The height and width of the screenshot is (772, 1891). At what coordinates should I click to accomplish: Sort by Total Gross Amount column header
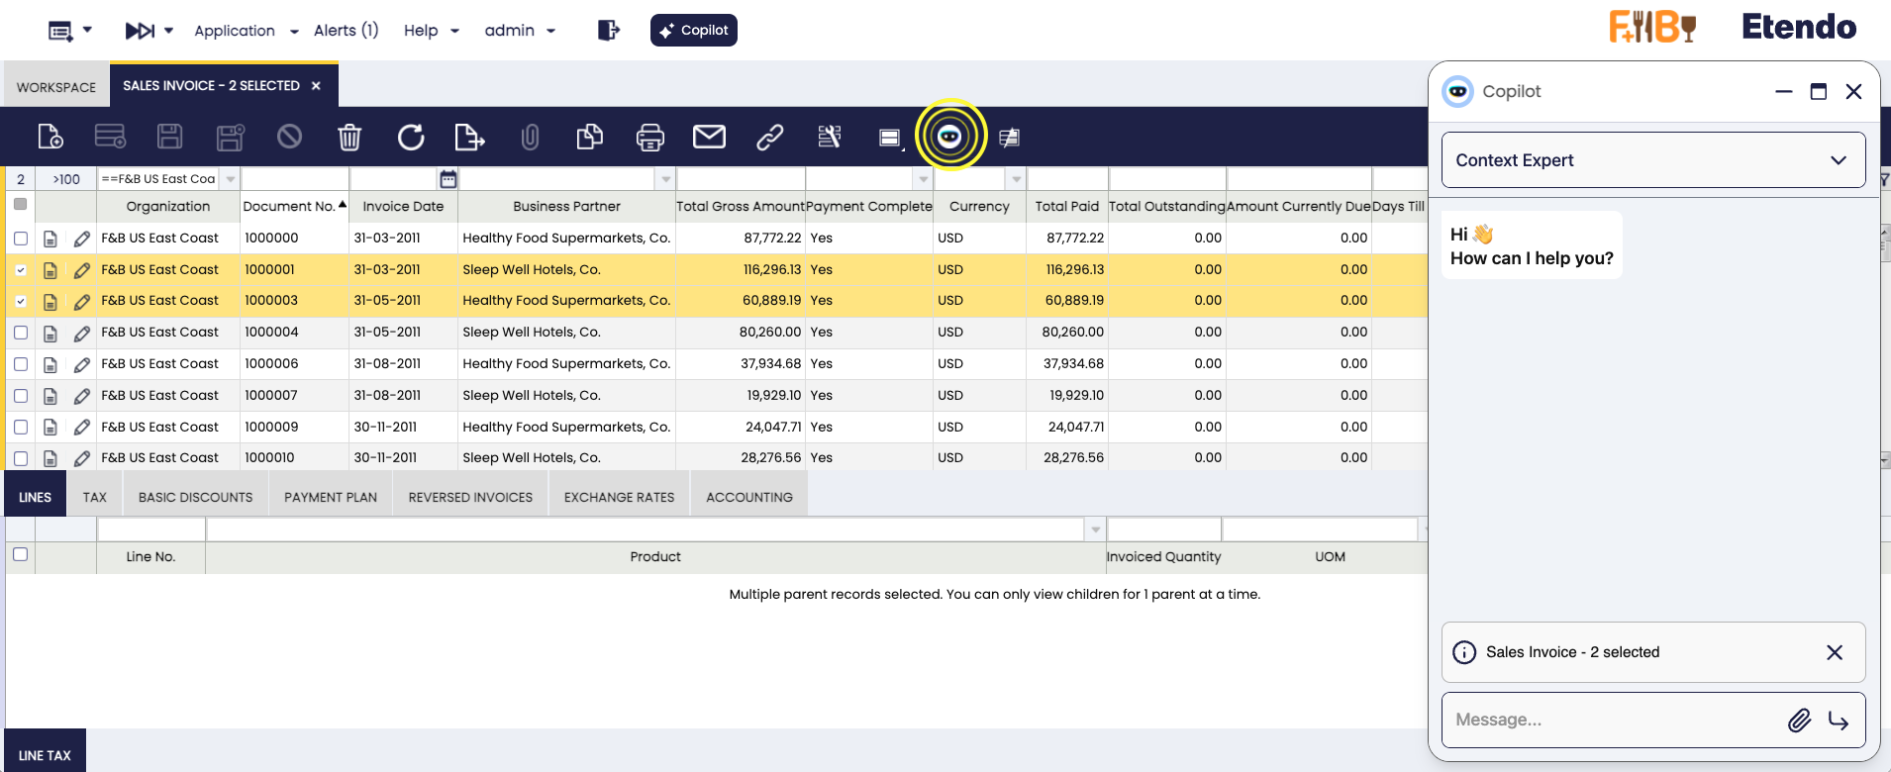pyautogui.click(x=741, y=206)
